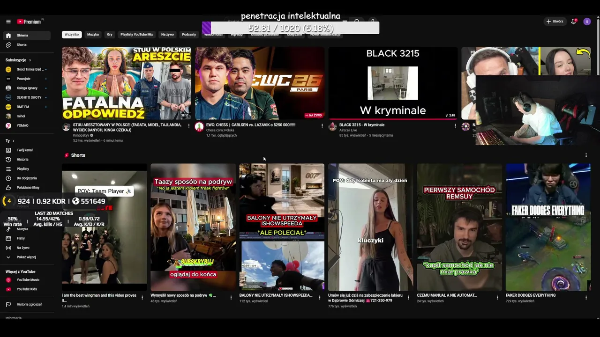The width and height of the screenshot is (600, 337).
Task: Select the Na żywo filter chip
Action: (x=167, y=35)
